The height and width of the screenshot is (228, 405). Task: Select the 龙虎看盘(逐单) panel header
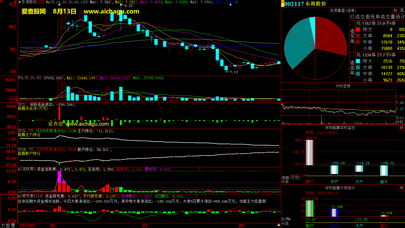tap(343, 10)
